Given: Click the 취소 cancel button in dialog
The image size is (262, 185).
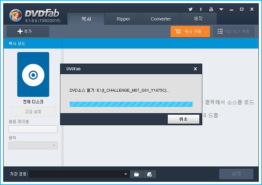Looking at the screenshot, I should (183, 119).
